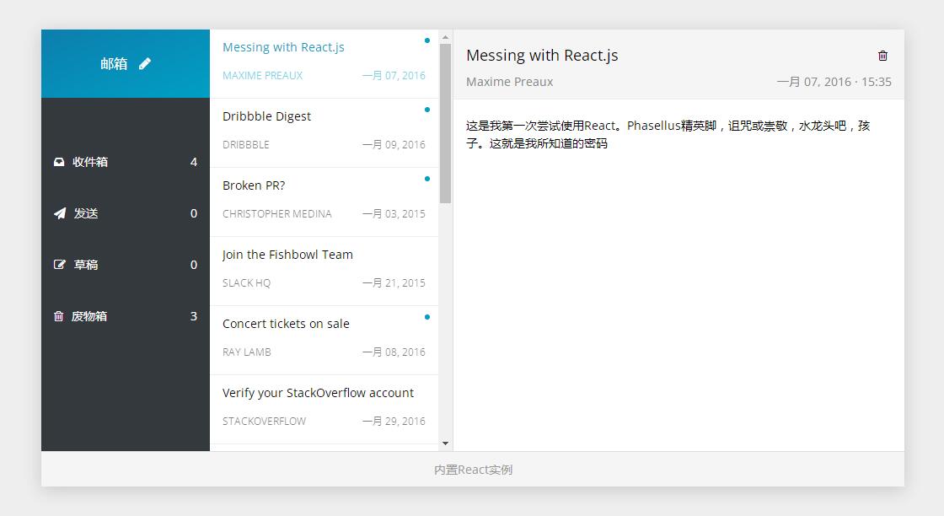
Task: Click the drafts edit icon
Action: pyautogui.click(x=59, y=265)
